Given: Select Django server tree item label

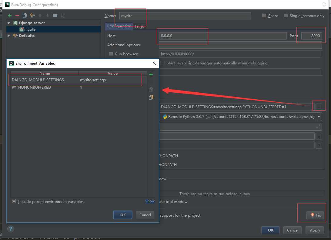Looking at the screenshot, I should 32,23.
